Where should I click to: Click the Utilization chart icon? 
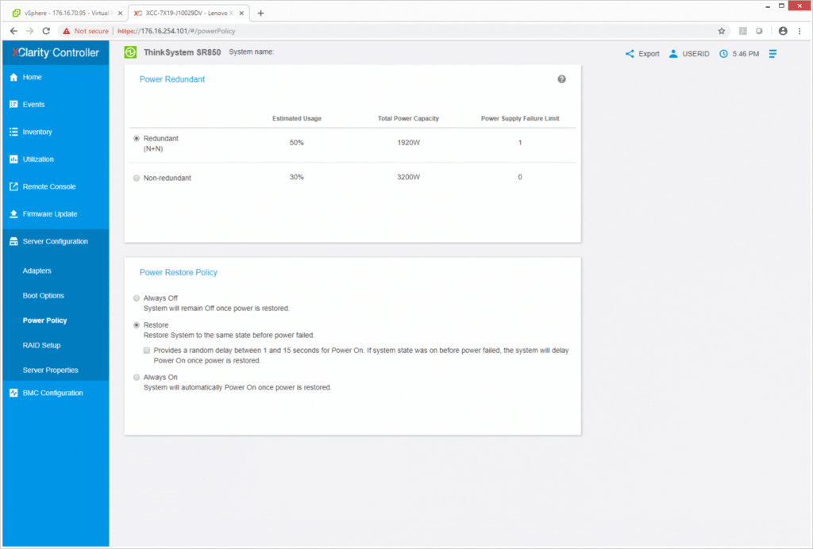click(13, 159)
